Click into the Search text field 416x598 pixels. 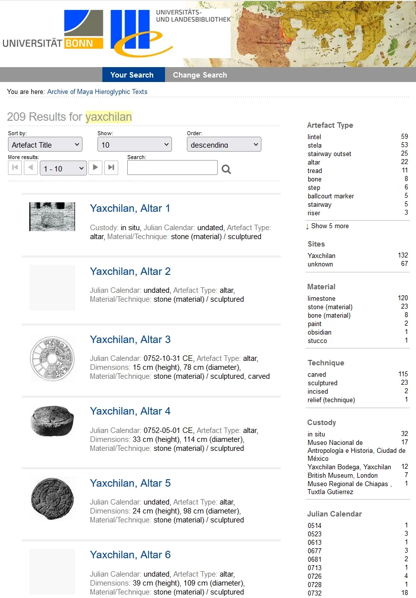tap(172, 168)
